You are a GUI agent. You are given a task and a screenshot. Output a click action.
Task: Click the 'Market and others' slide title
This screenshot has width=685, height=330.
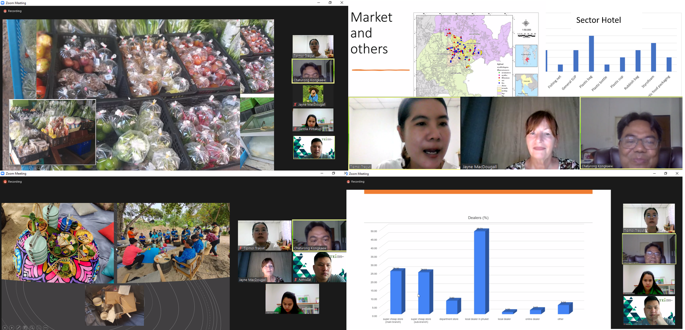coord(371,33)
